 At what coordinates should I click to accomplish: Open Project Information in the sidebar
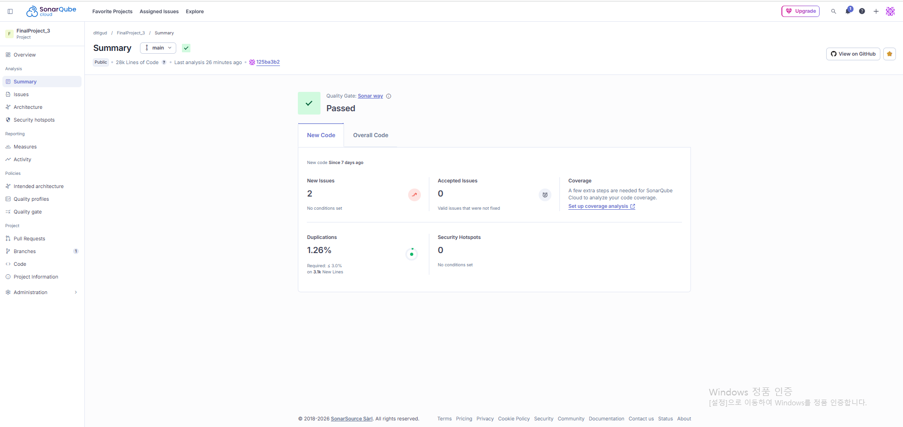(41, 277)
